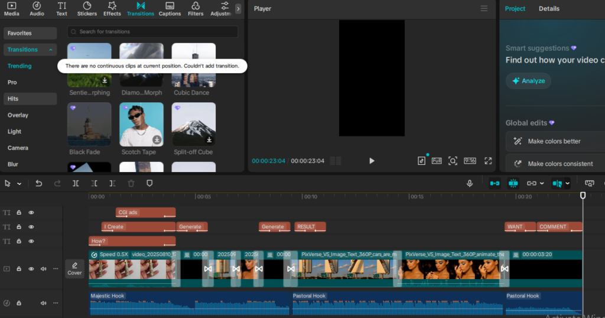Click the marker shield icon in timeline toolbar
The height and width of the screenshot is (318, 605).
[149, 184]
